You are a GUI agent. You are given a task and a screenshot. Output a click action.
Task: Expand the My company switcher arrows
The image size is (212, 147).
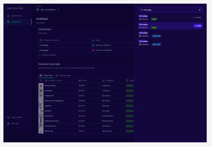point(58,10)
